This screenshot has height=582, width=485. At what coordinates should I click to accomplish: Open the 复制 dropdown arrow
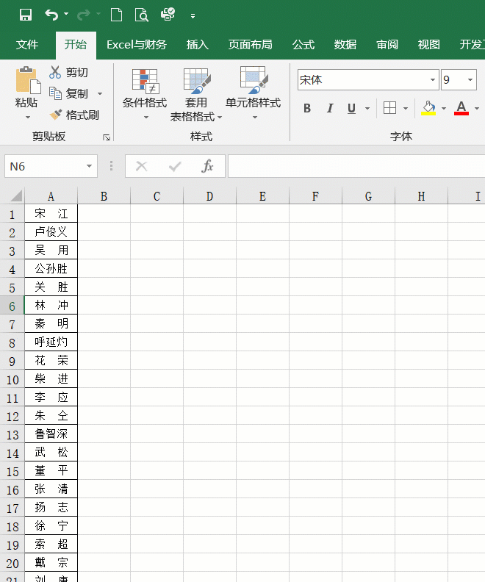tap(100, 93)
